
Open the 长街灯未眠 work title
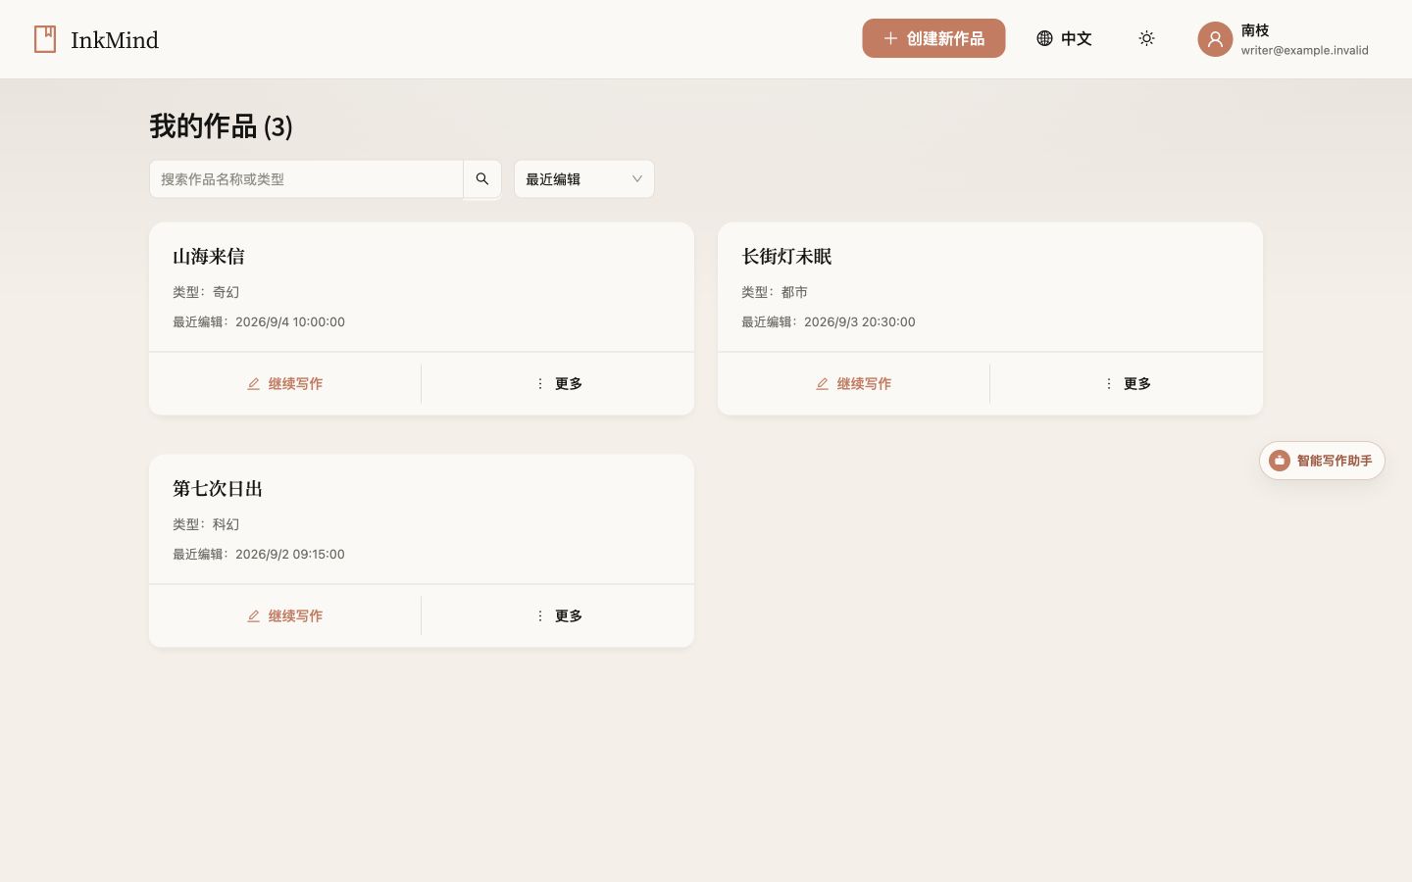[786, 257]
